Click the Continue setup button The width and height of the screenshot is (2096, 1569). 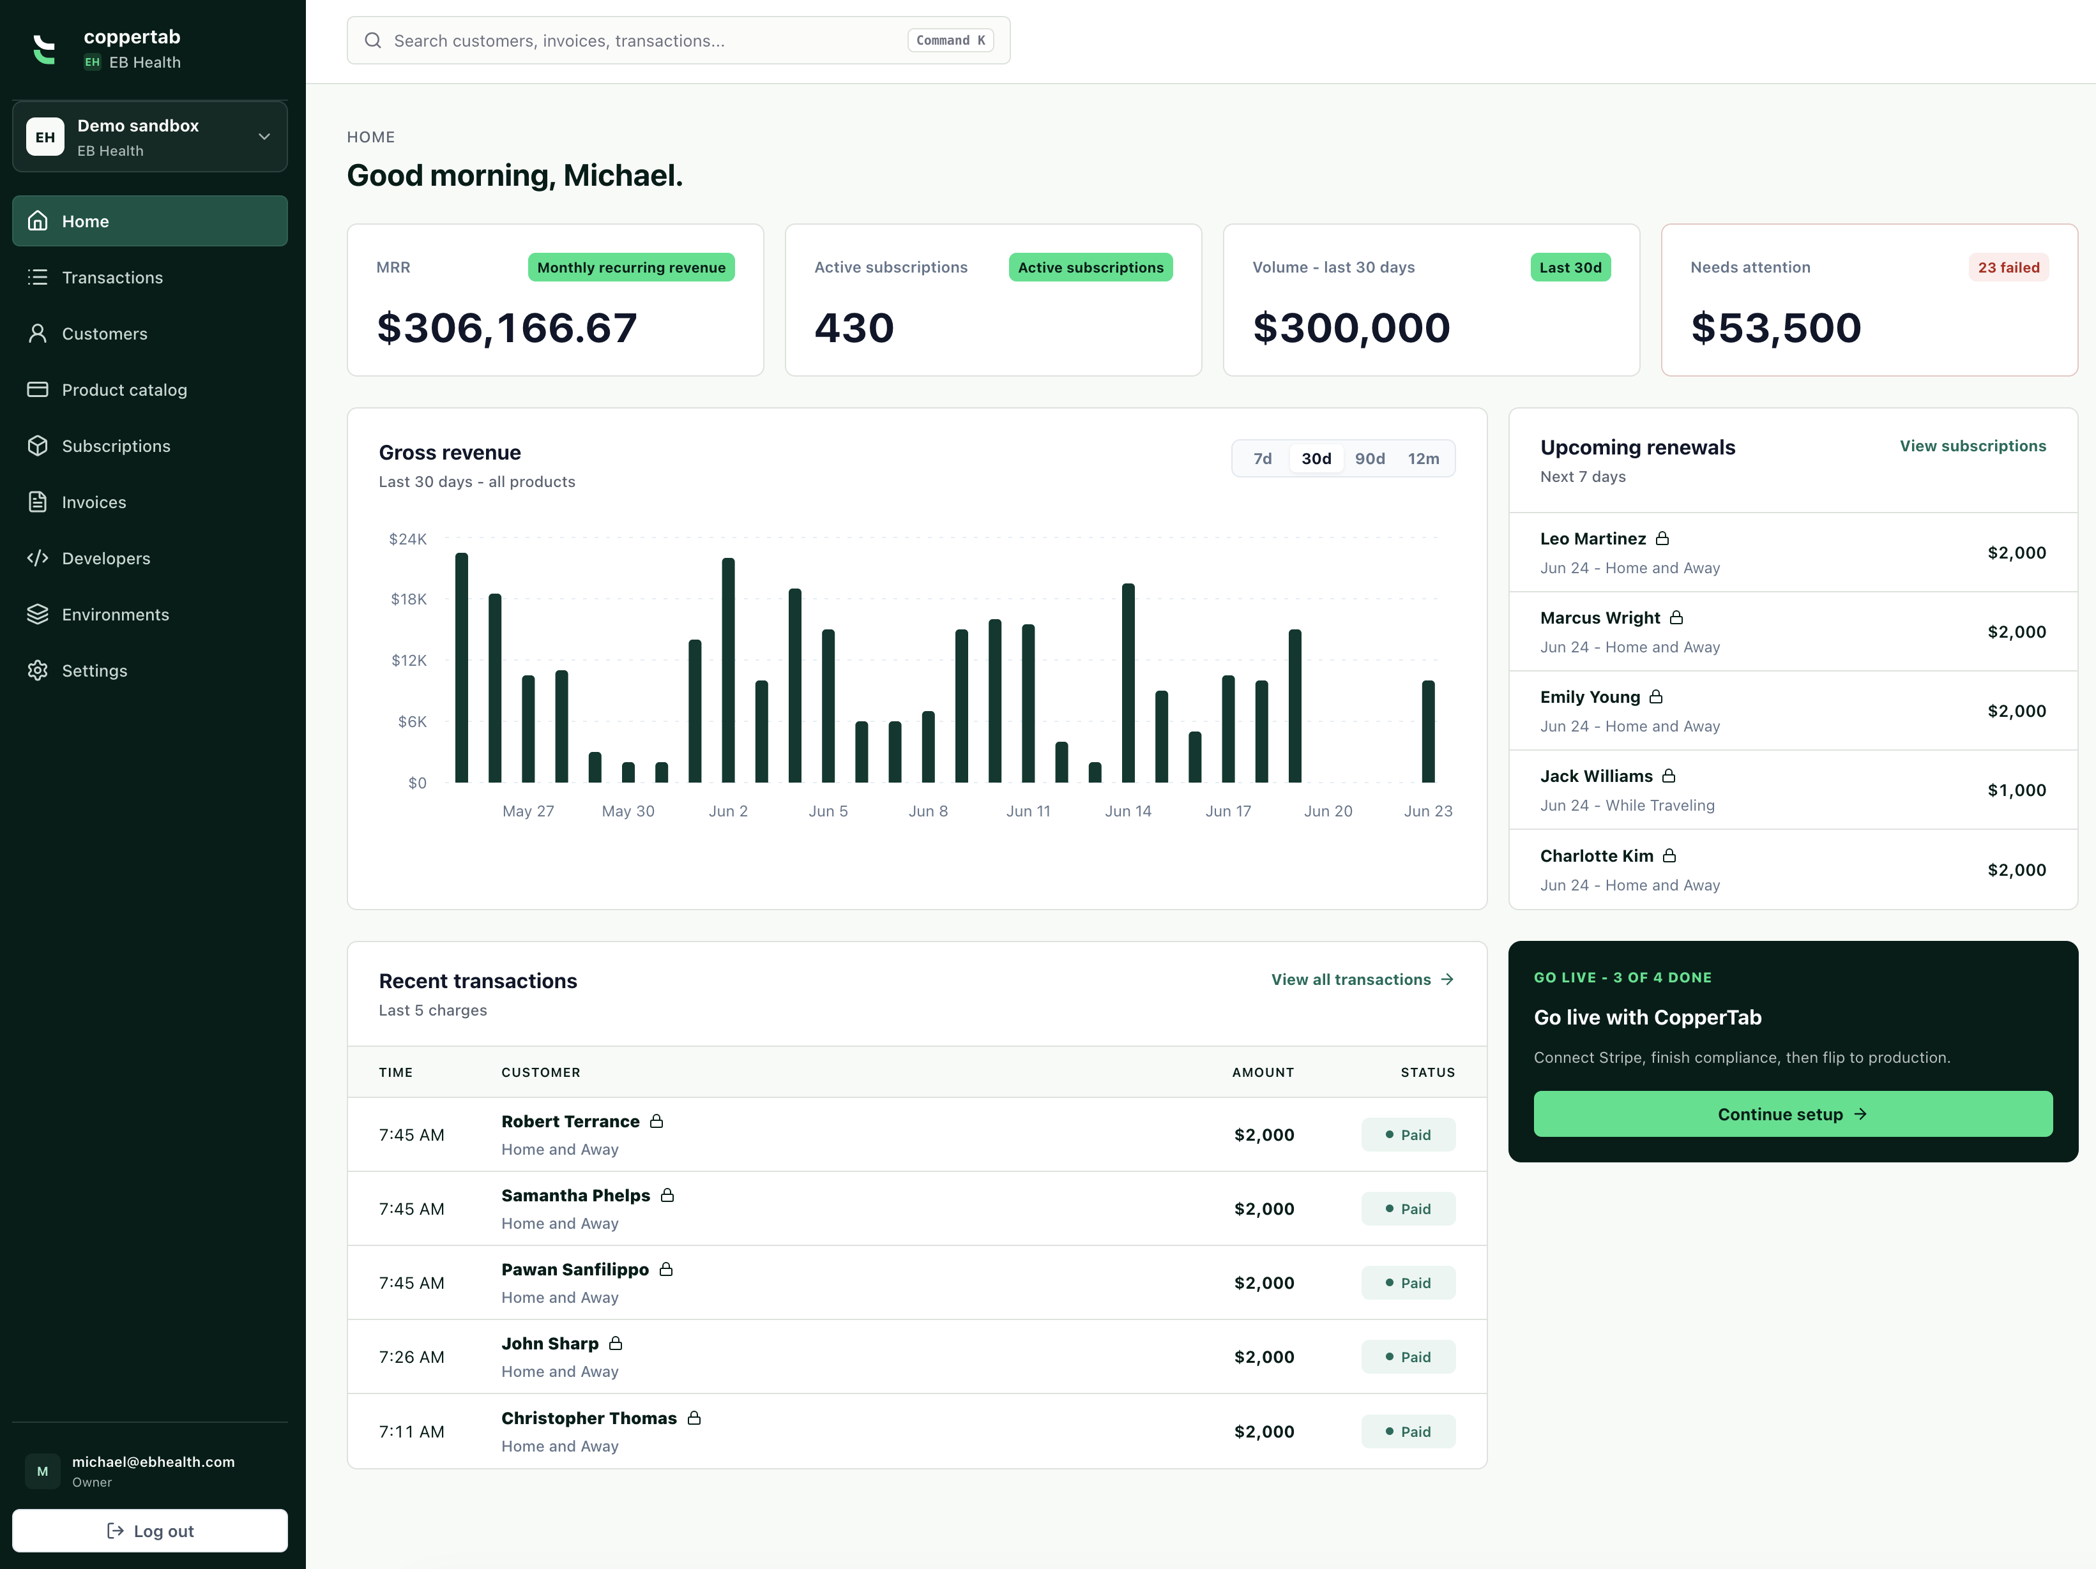tap(1793, 1113)
